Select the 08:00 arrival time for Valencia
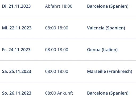 51,28
